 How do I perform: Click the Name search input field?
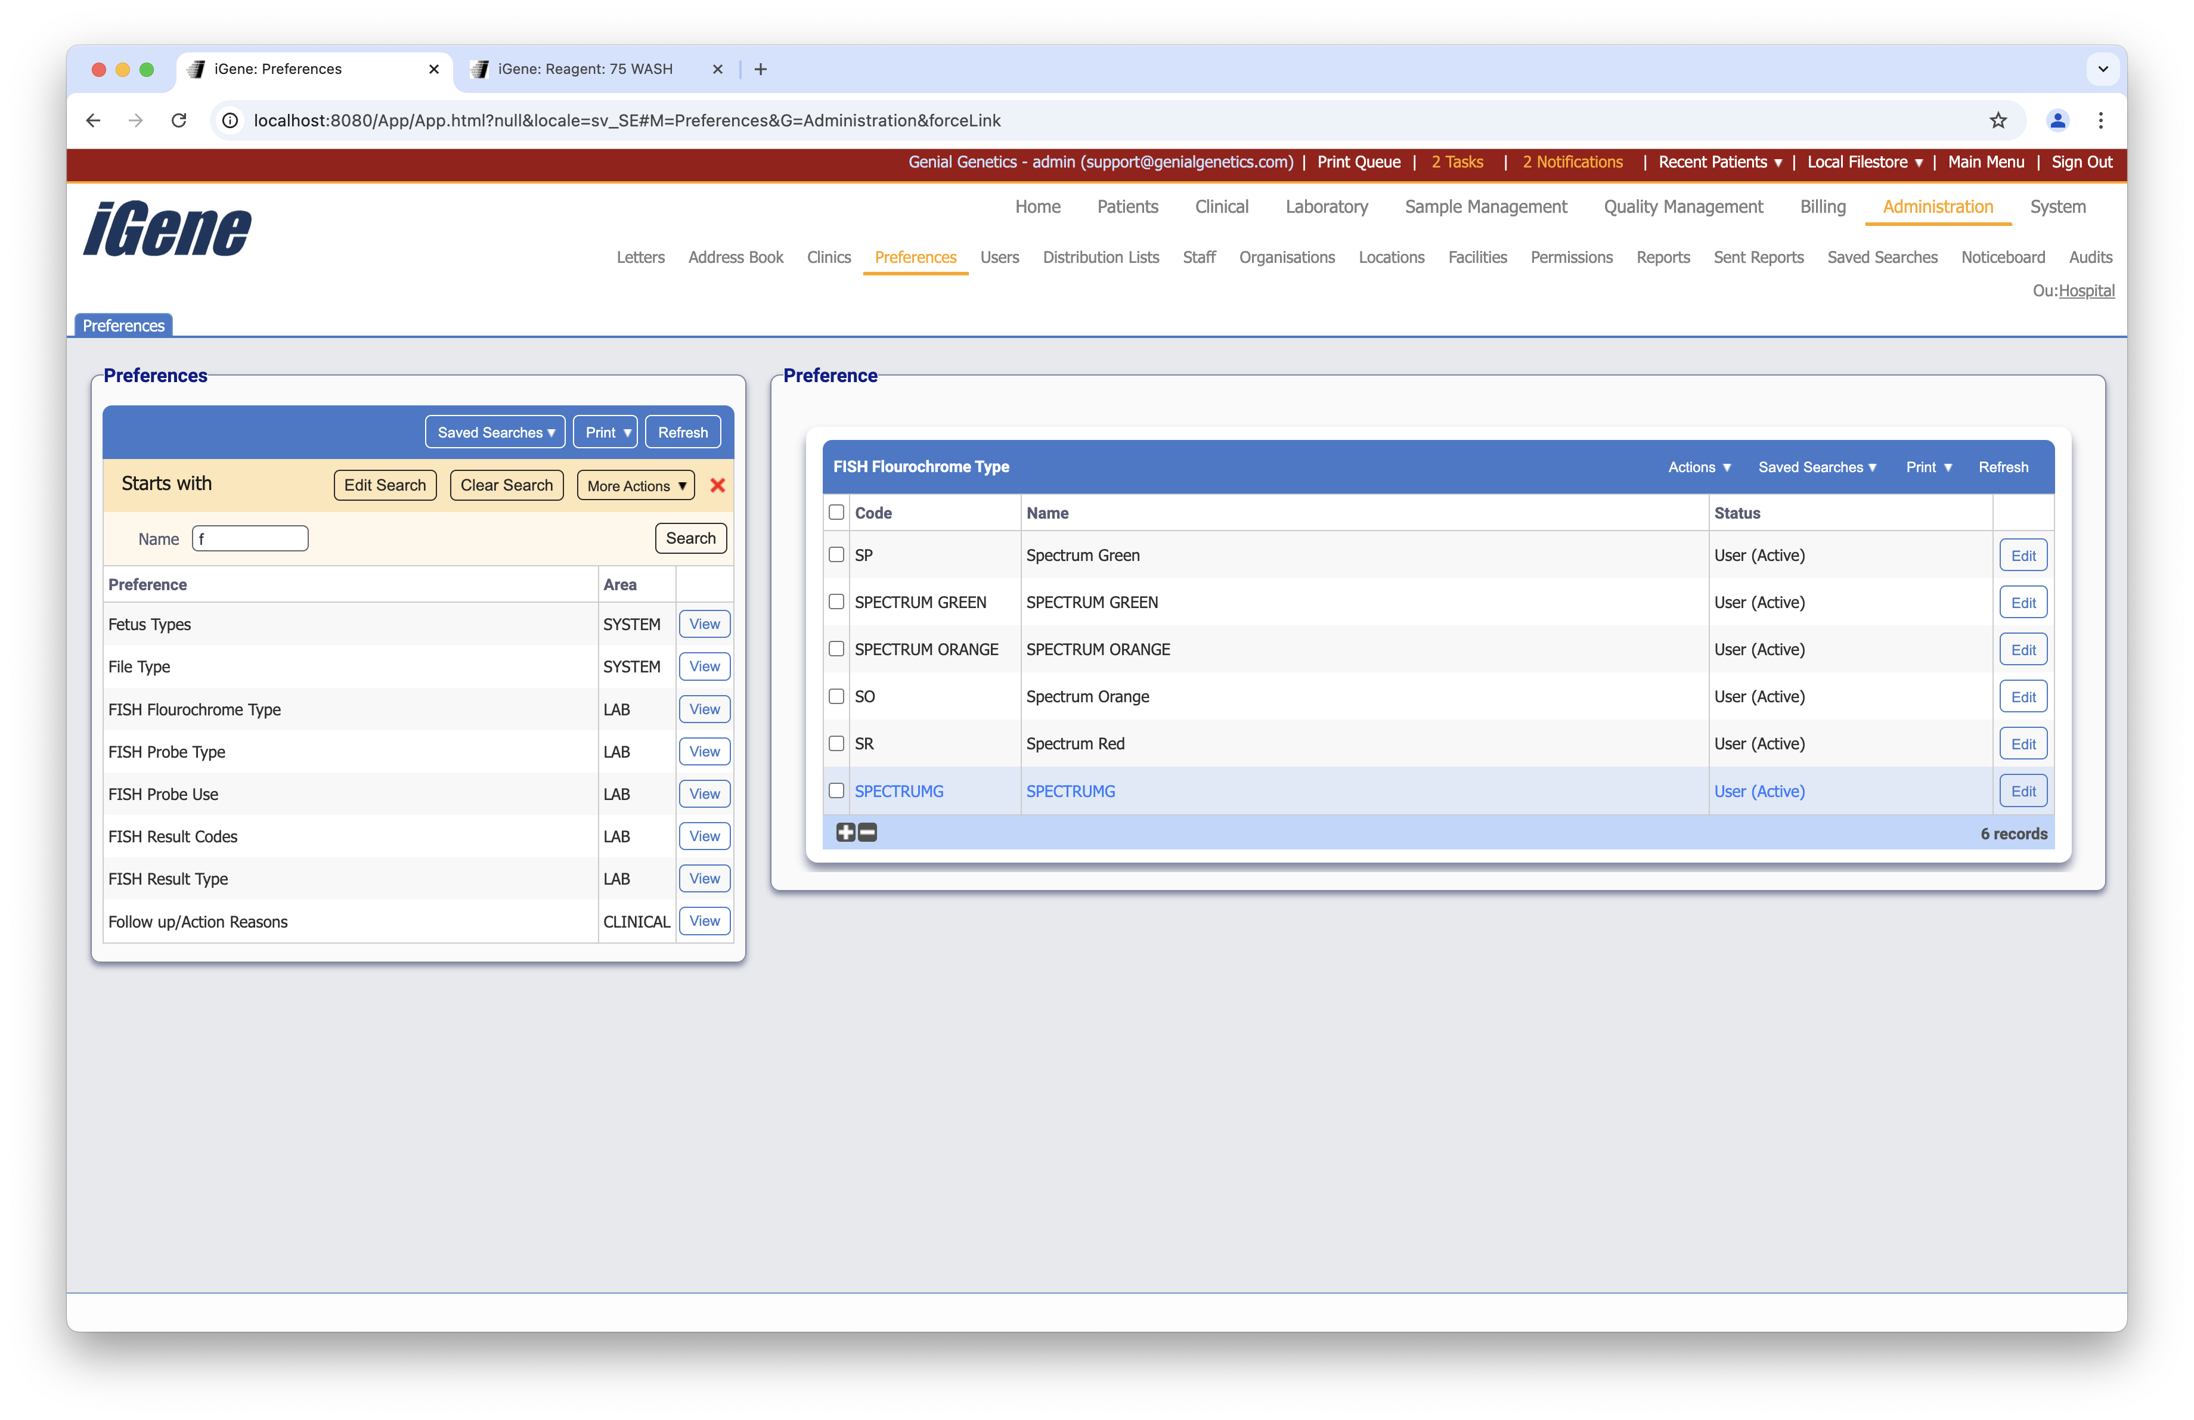click(250, 539)
